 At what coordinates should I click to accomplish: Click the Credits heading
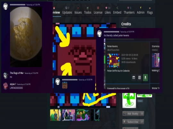click(126, 24)
